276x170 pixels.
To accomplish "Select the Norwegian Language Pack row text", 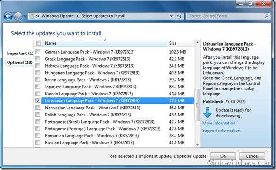I will point(92,108).
